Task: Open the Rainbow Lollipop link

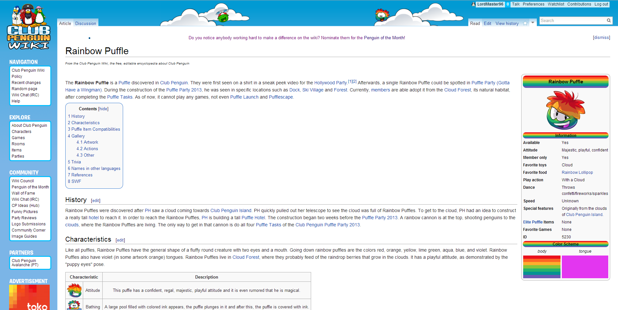Action: click(577, 173)
